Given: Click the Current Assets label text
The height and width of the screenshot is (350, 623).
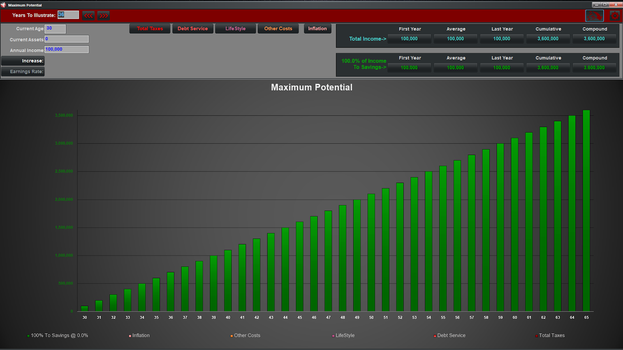Looking at the screenshot, I should [27, 40].
